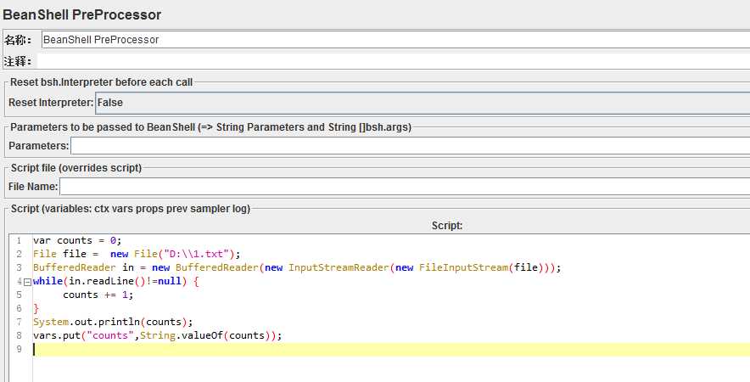Click the name field containing BeanShell PreProcessor
Image resolution: width=750 pixels, height=382 pixels.
click(395, 40)
